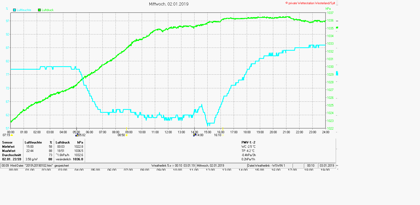420x205 pixels.
Task: Click the "12:00" label on the chart time axis
Action: click(168, 132)
